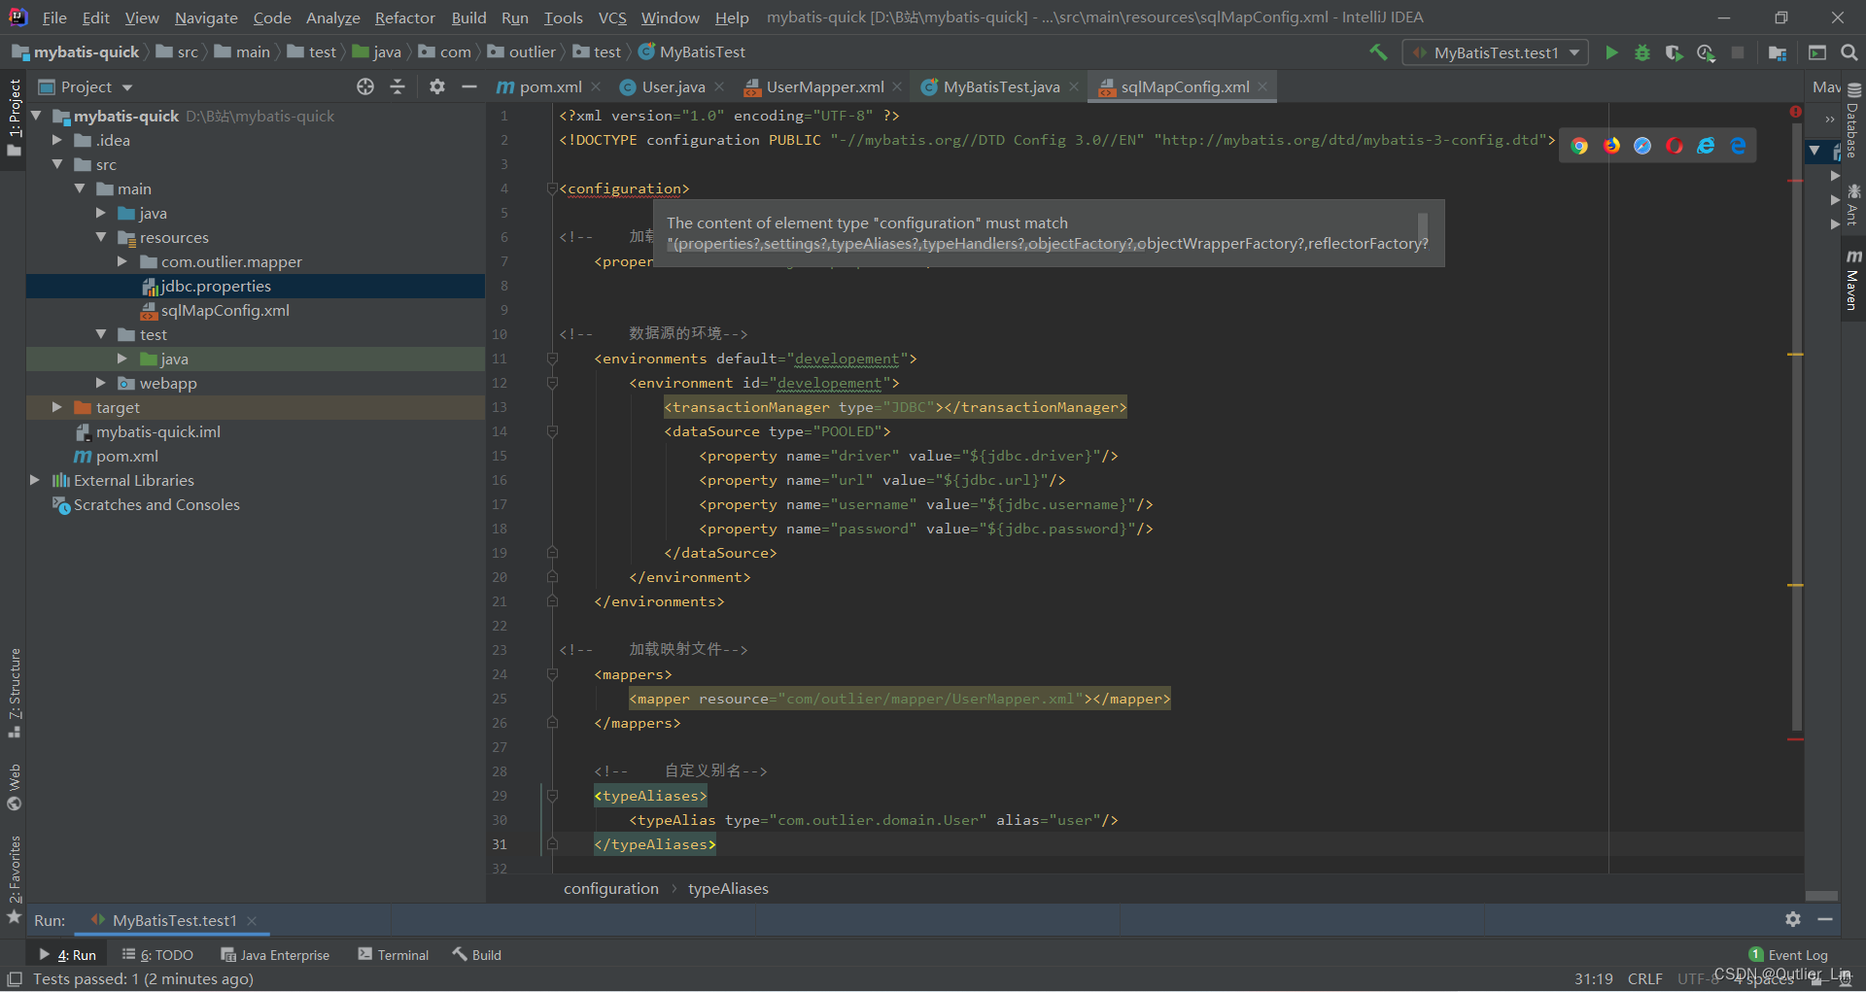
Task: Open in Opera browser icon
Action: (1675, 146)
